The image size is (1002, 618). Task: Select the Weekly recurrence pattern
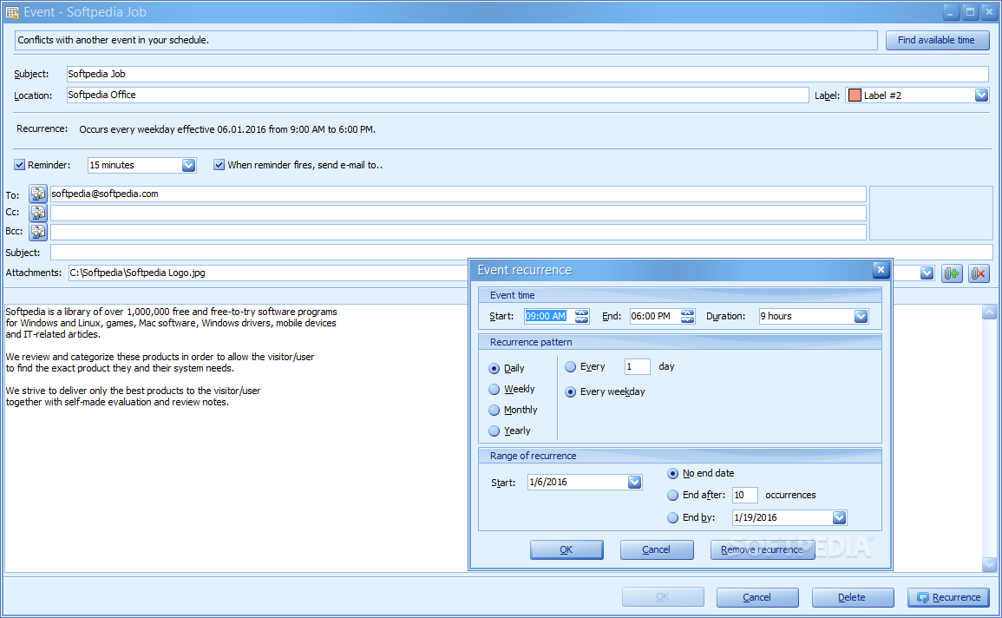click(x=494, y=389)
